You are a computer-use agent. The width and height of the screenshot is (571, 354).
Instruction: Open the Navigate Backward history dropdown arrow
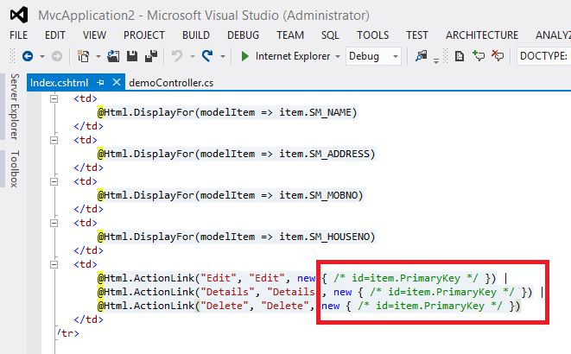(x=42, y=56)
